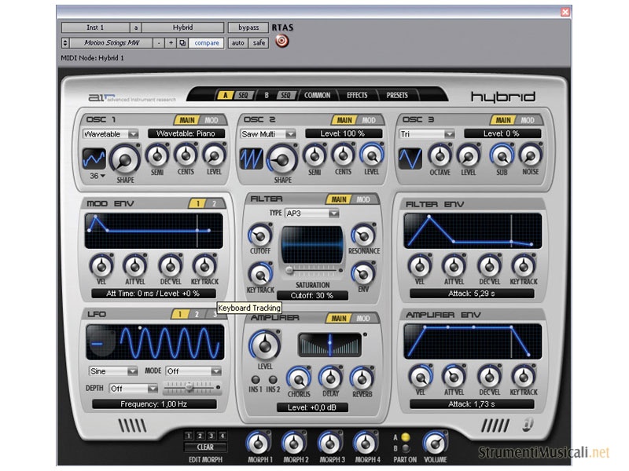Click the OSC 3 Sub knob
629x471 pixels.
click(x=502, y=155)
